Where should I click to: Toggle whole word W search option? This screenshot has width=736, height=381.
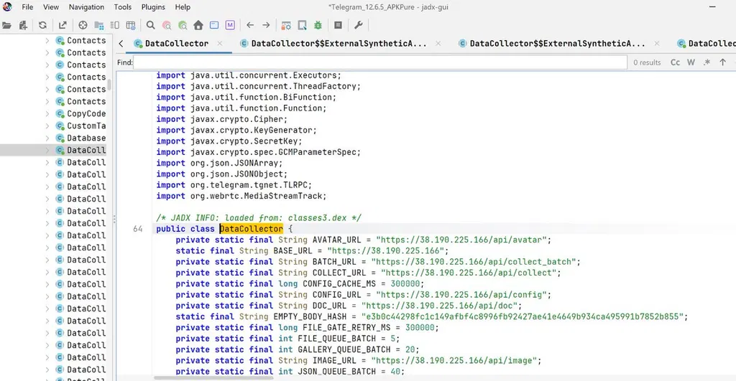click(691, 62)
